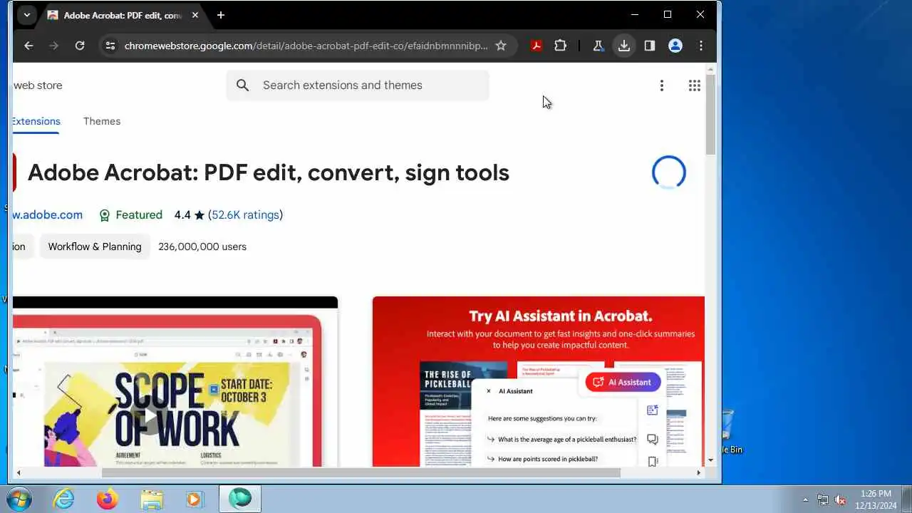Open the Chrome three-dot menu

[x=701, y=46]
